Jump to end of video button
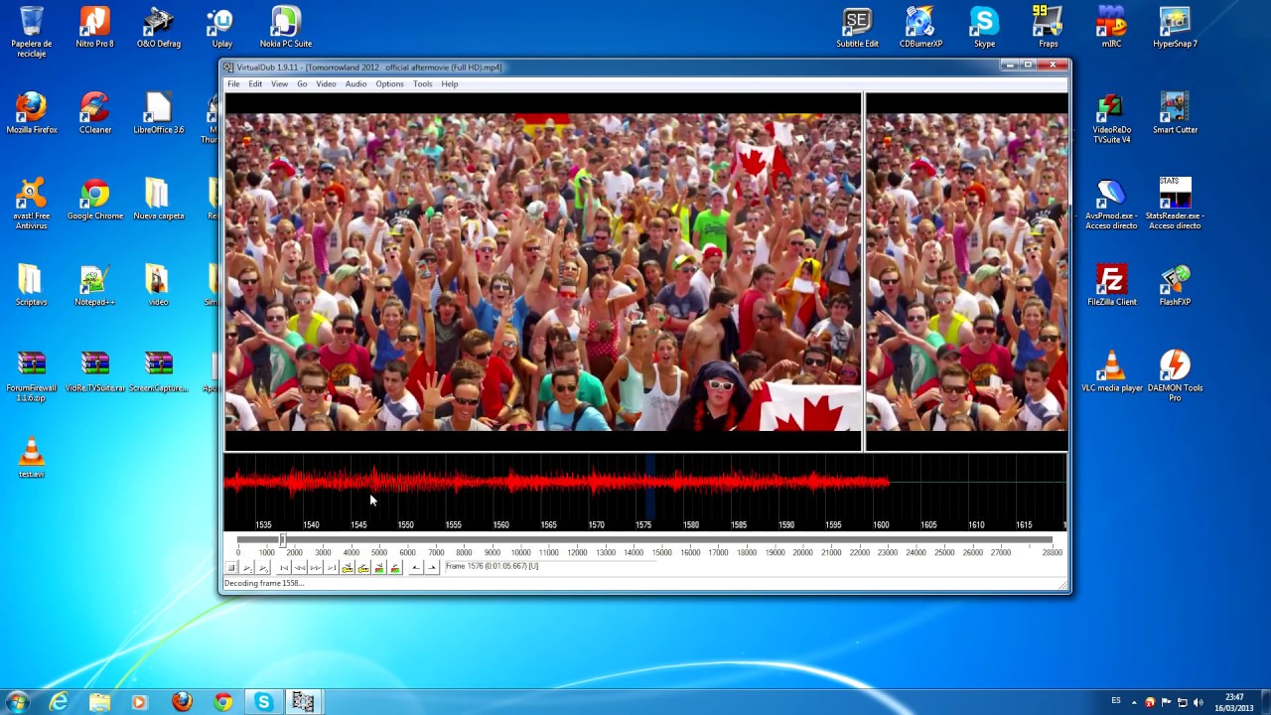This screenshot has height=715, width=1271. click(332, 567)
